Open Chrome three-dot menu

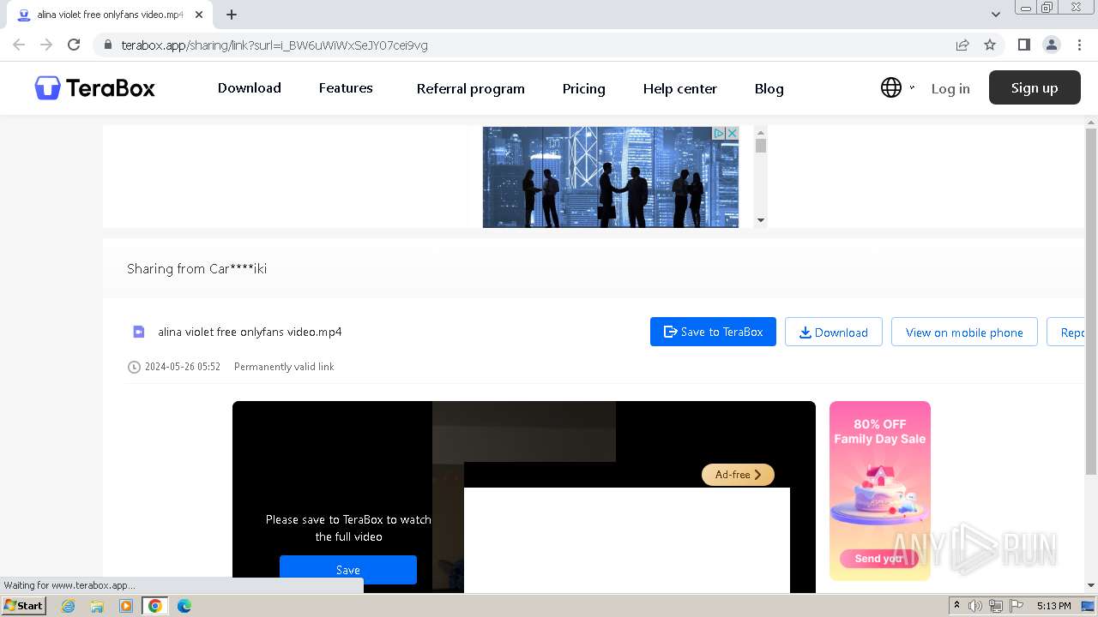tap(1079, 45)
